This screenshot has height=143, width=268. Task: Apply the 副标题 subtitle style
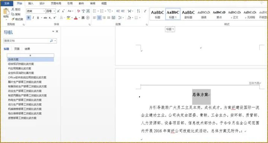point(188,14)
